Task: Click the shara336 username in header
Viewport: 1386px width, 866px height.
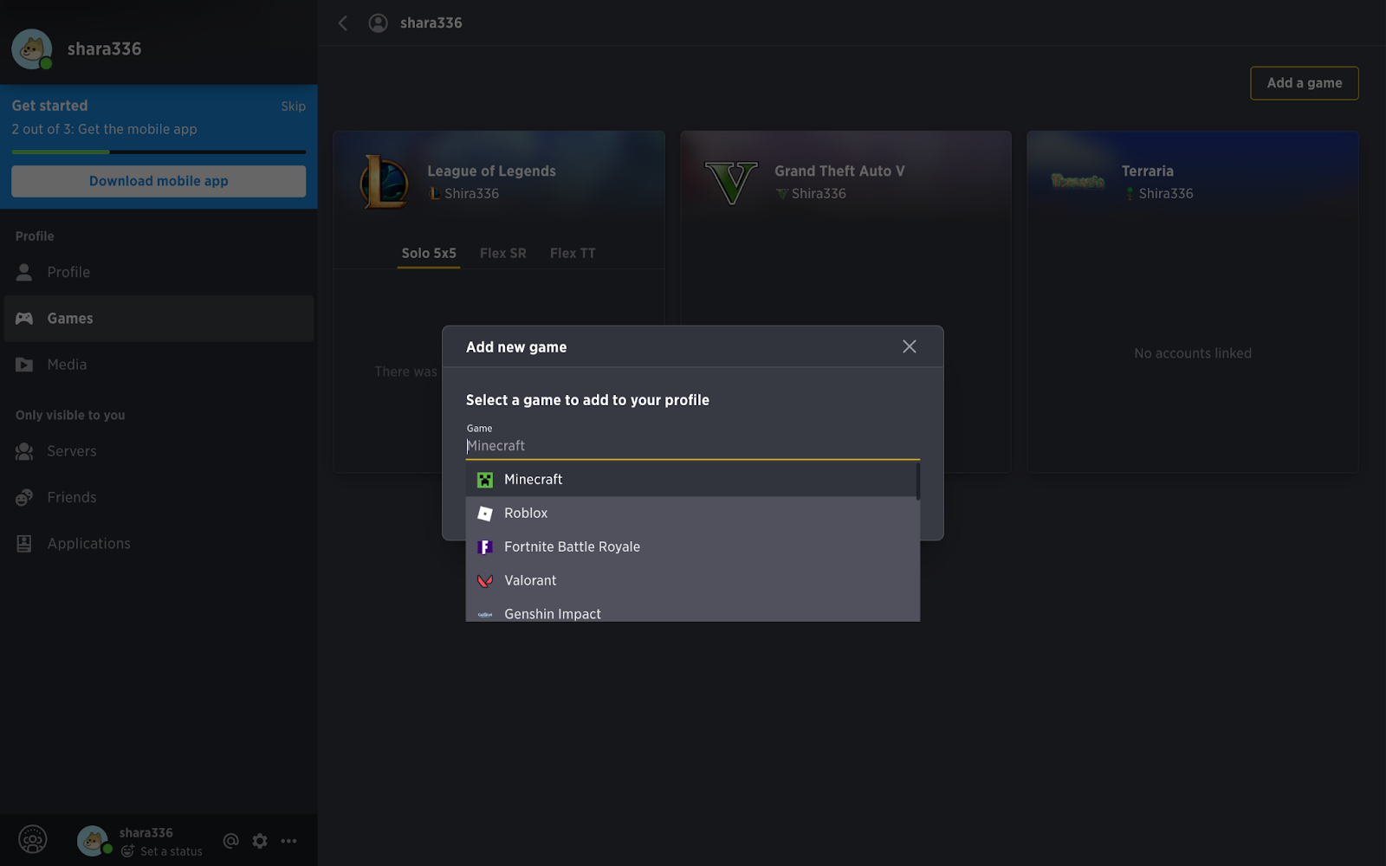Action: pos(431,23)
